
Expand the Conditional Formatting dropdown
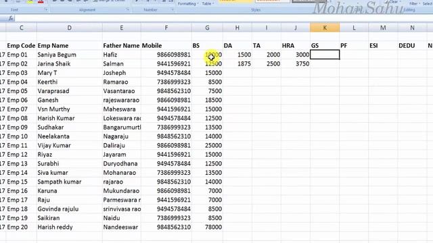pyautogui.click(x=188, y=3)
